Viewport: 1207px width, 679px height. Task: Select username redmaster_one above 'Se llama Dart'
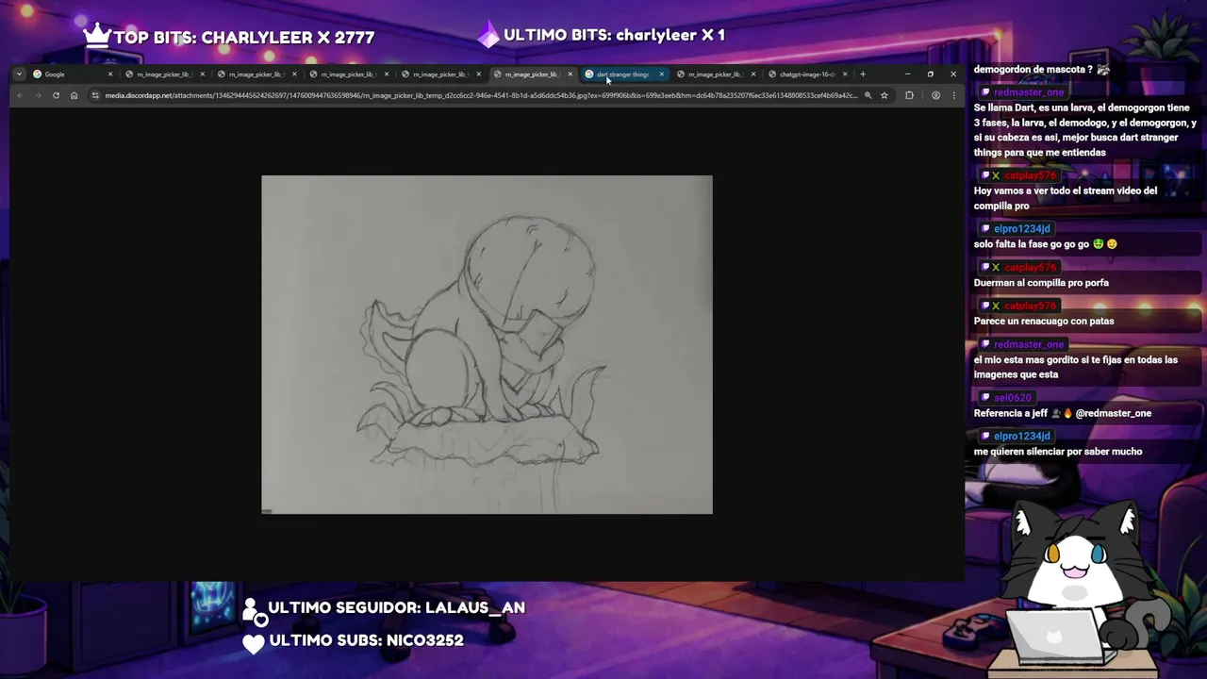[1028, 92]
